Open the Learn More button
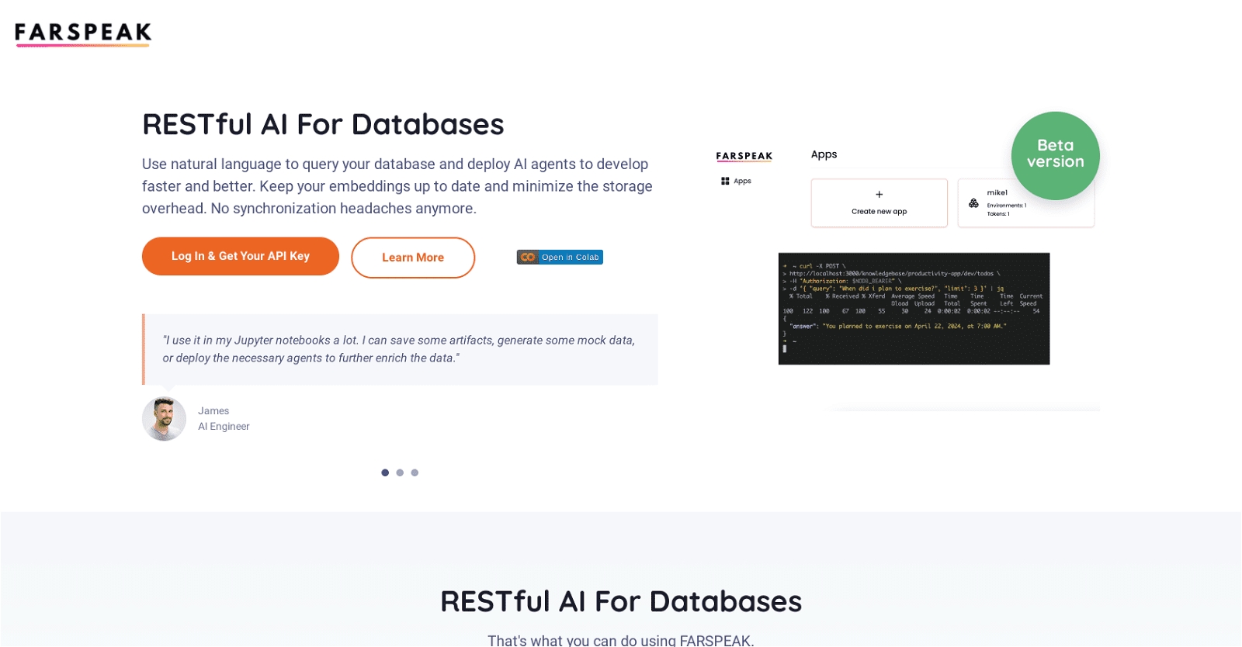This screenshot has width=1242, height=647. pyautogui.click(x=412, y=258)
